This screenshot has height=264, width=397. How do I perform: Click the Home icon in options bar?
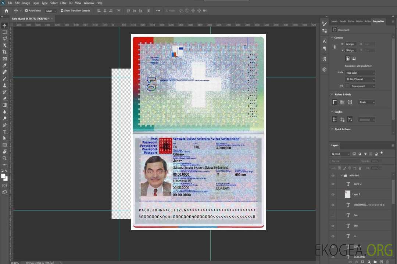(x=6, y=11)
